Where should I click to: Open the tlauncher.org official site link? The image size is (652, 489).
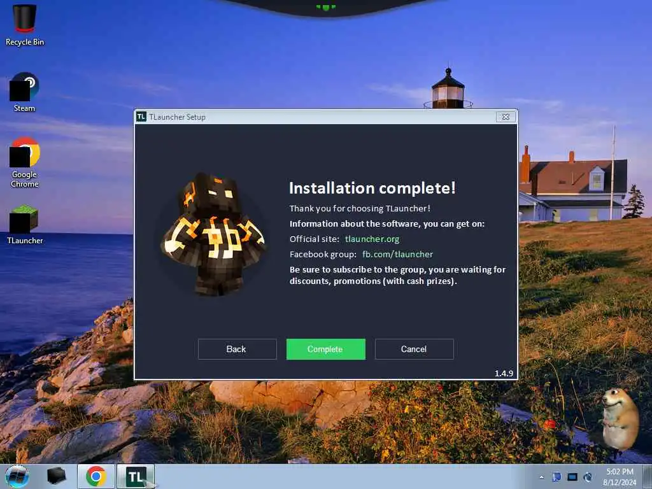(x=372, y=239)
